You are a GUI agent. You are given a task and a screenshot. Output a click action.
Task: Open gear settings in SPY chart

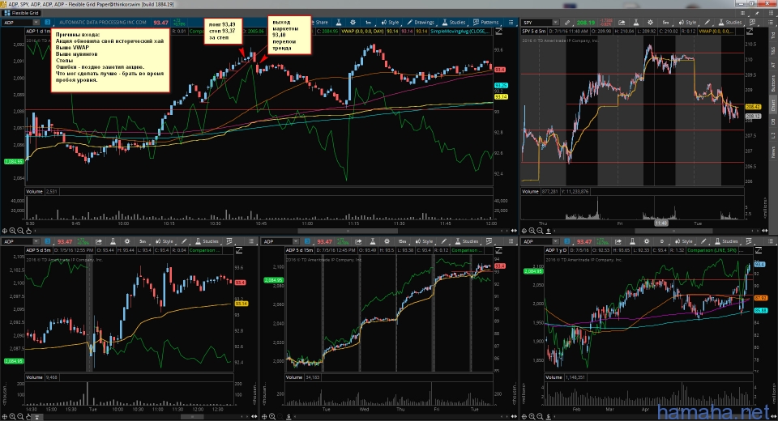(x=650, y=23)
